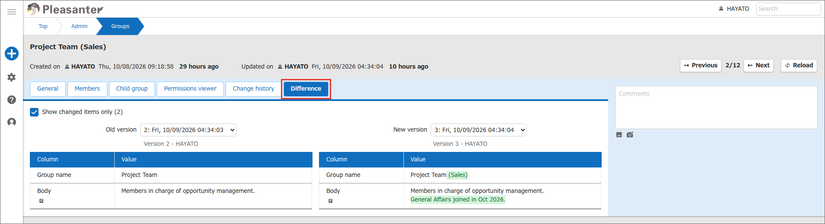Click the Version 2 - HAYATO label
This screenshot has width=825, height=224.
click(x=171, y=144)
